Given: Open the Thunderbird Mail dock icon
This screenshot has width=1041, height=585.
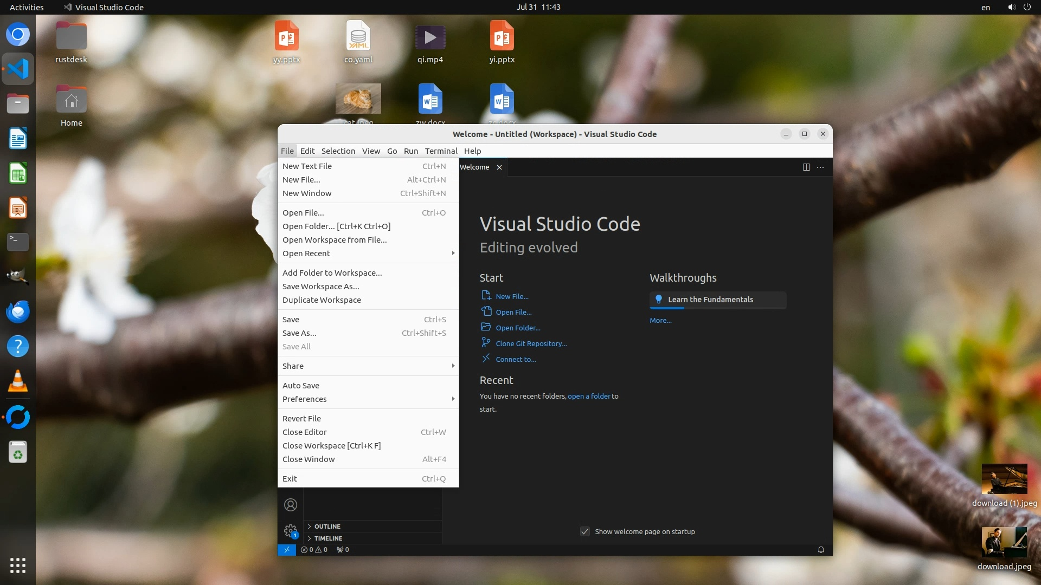Looking at the screenshot, I should [x=17, y=312].
